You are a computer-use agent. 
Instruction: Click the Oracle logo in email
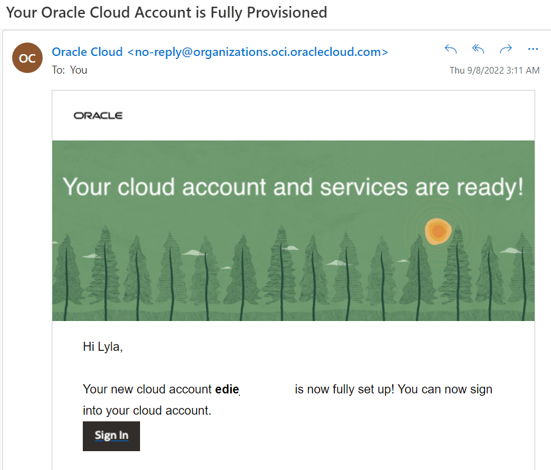click(x=98, y=116)
